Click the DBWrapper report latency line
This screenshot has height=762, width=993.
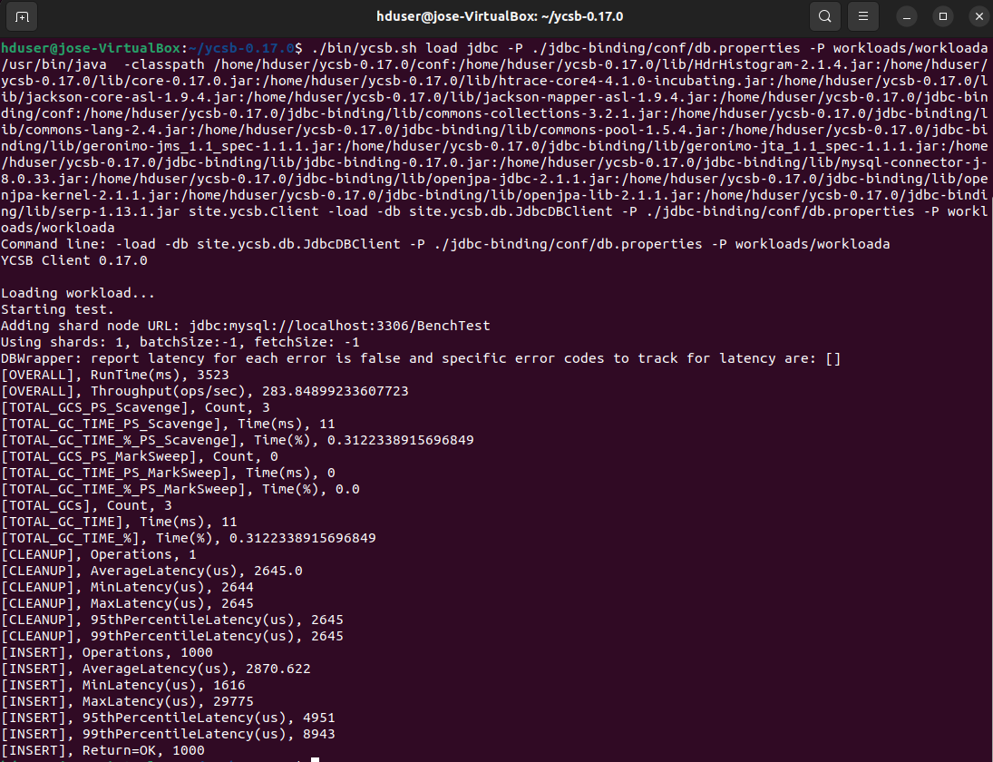(x=421, y=358)
